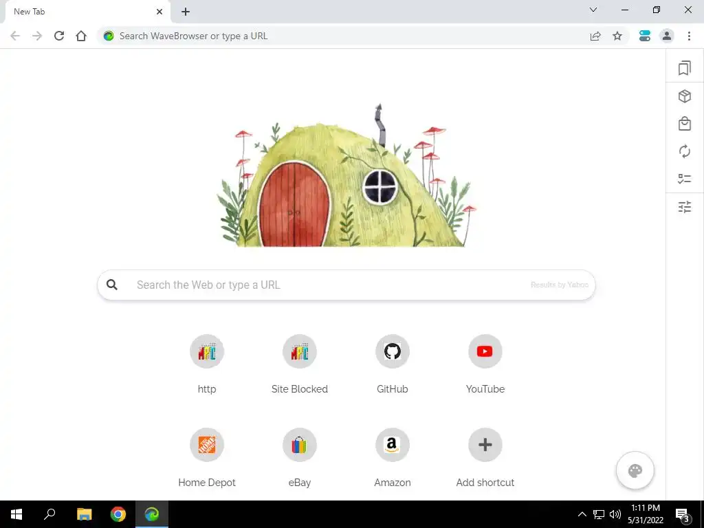The height and width of the screenshot is (528, 704).
Task: Open the package cube sidebar icon
Action: pyautogui.click(x=684, y=96)
